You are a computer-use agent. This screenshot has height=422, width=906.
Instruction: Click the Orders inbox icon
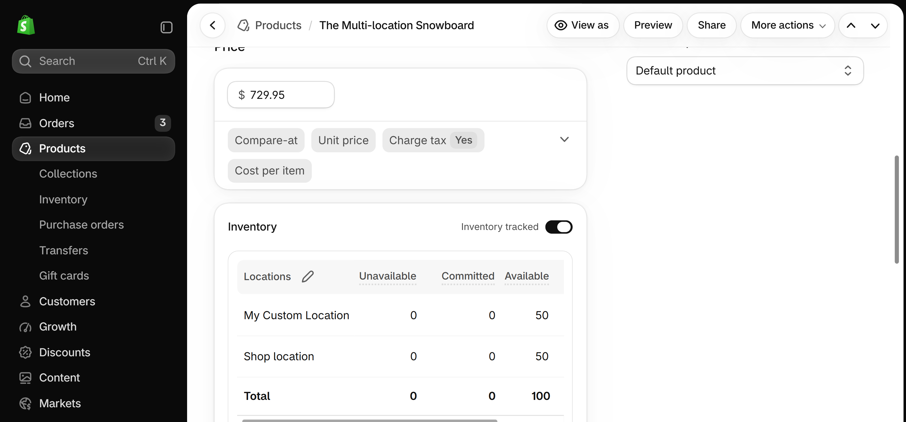click(25, 123)
